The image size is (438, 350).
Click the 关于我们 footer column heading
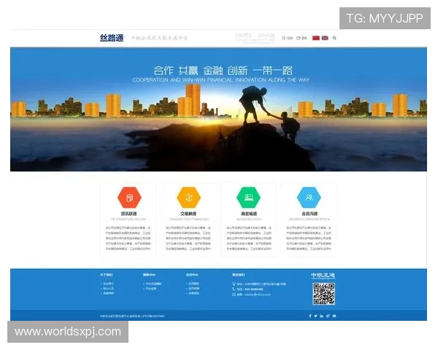click(x=107, y=275)
